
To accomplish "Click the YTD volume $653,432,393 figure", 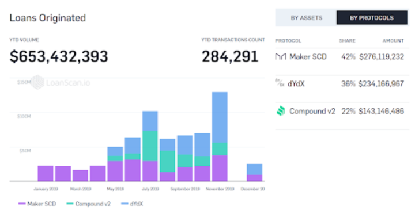I will coord(59,56).
